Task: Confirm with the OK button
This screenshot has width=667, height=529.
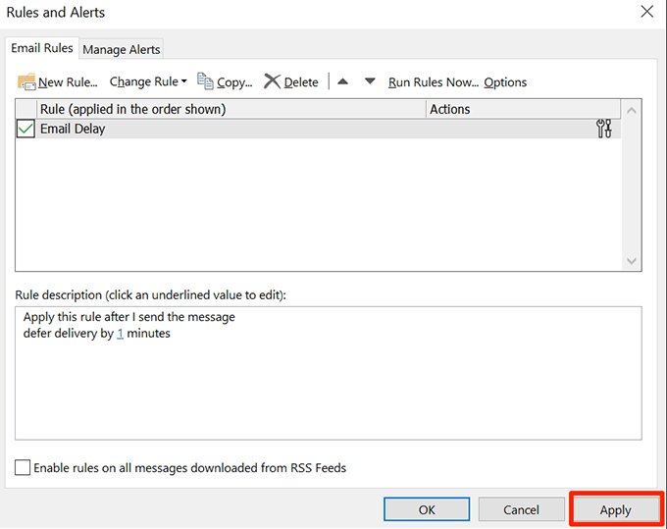Action: (x=427, y=509)
